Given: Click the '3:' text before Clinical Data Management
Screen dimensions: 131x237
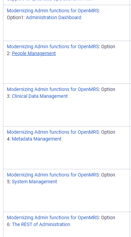Looking at the screenshot, I should 9,96.
